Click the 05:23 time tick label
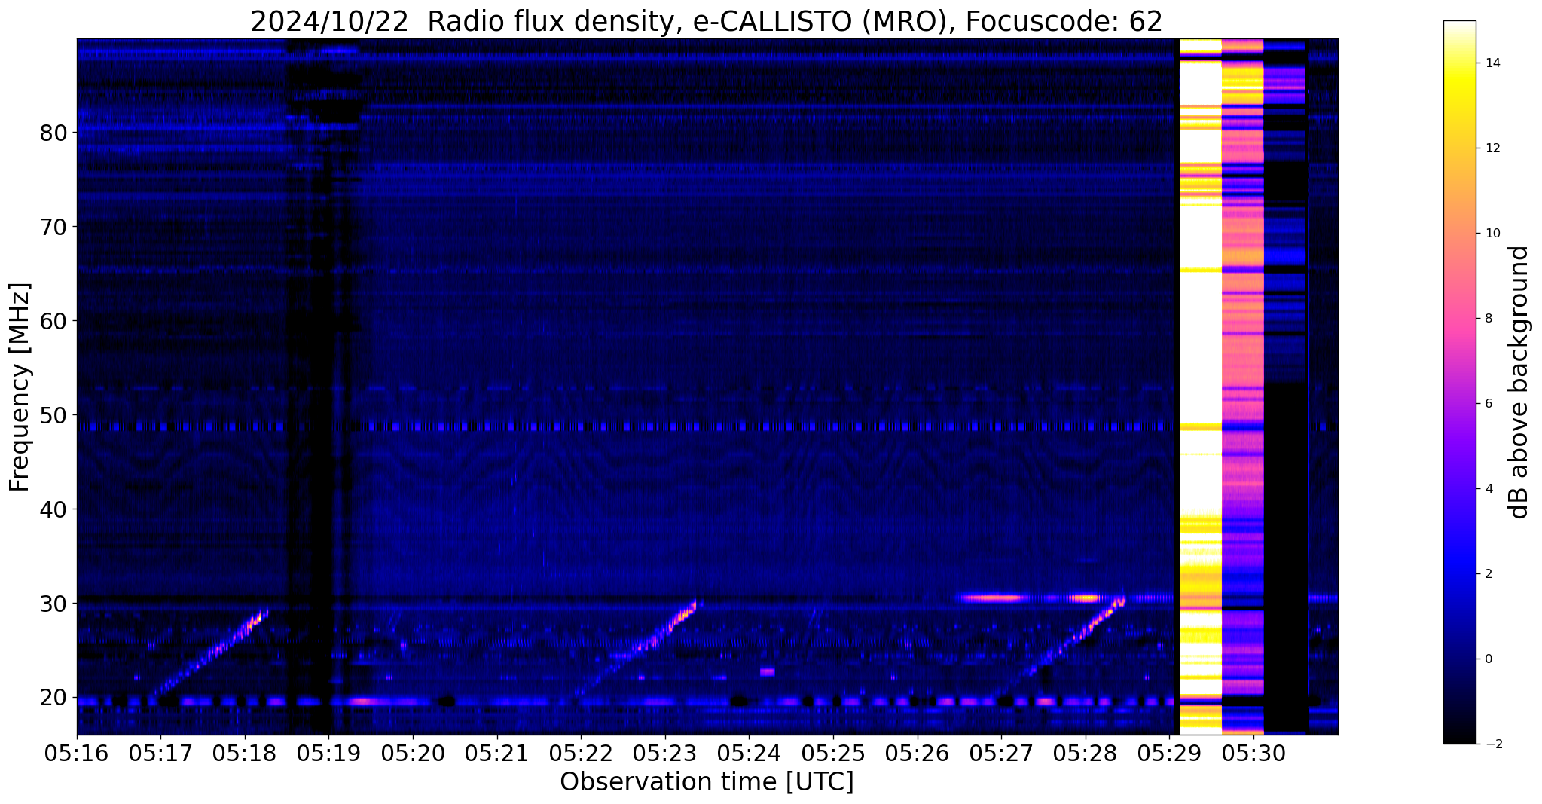Screen dimensions: 1542x804 tap(665, 754)
